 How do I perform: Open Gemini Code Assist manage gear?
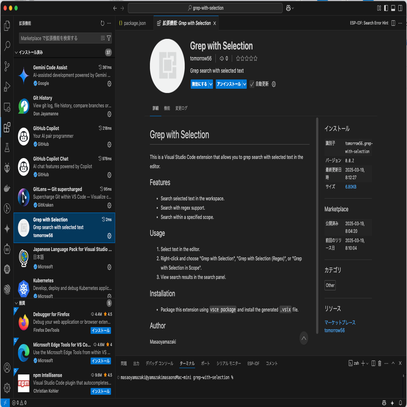[x=109, y=84]
